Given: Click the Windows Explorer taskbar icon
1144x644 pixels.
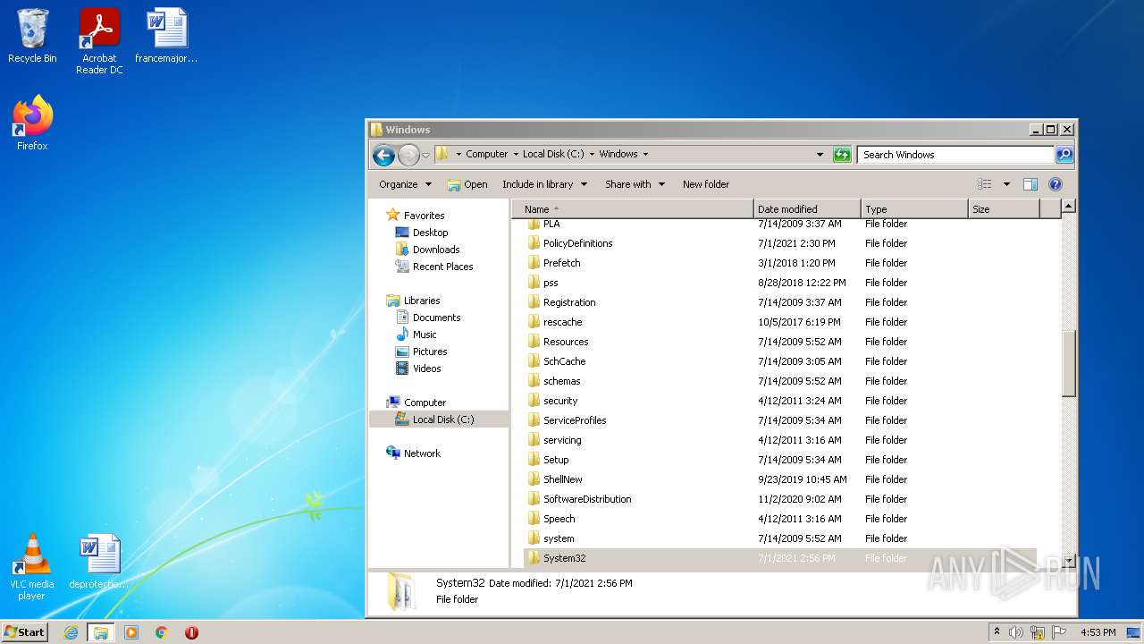Looking at the screenshot, I should 101,632.
